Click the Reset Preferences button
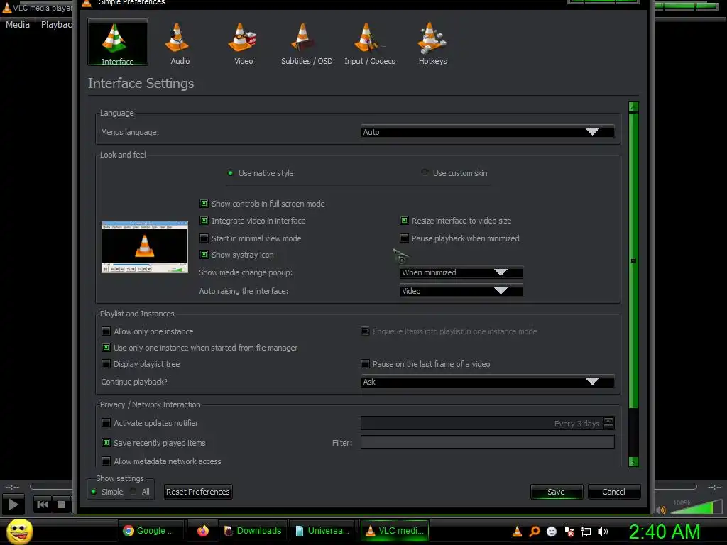 198,492
